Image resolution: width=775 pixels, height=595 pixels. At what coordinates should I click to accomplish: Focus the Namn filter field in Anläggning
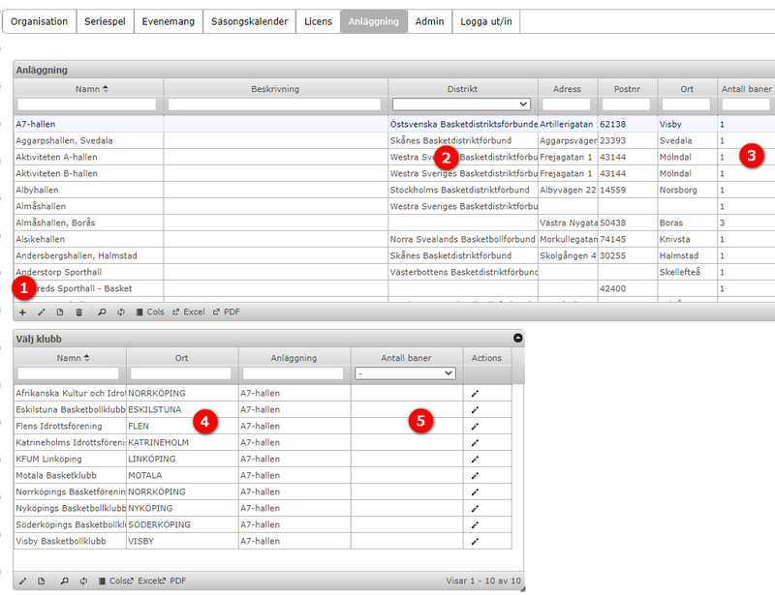coord(87,104)
